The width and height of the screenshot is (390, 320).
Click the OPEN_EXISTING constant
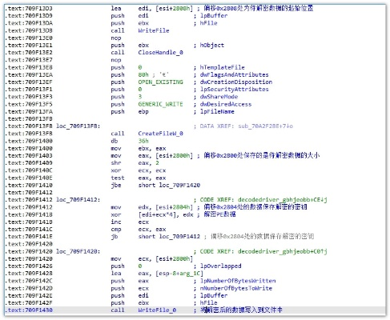point(160,82)
